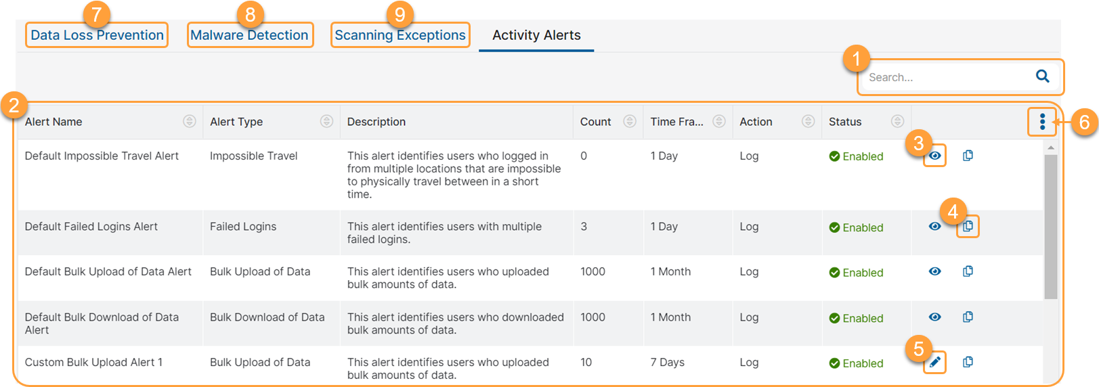This screenshot has width=1099, height=387.
Task: Sort by the Alert Name column
Action: click(190, 121)
